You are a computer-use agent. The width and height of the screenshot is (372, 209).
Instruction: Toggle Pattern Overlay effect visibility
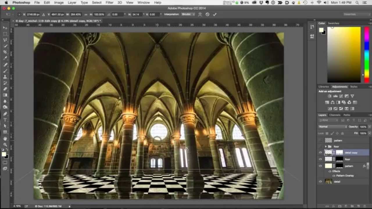click(334, 176)
